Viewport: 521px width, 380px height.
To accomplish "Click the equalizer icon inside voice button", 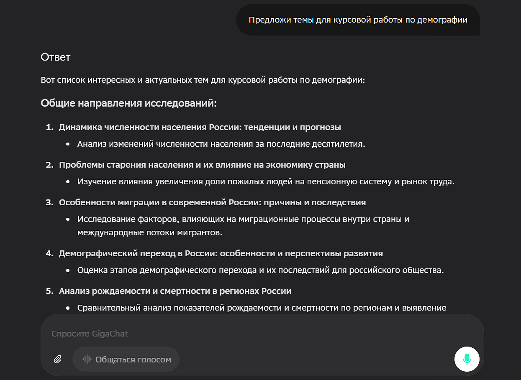I will pyautogui.click(x=87, y=359).
